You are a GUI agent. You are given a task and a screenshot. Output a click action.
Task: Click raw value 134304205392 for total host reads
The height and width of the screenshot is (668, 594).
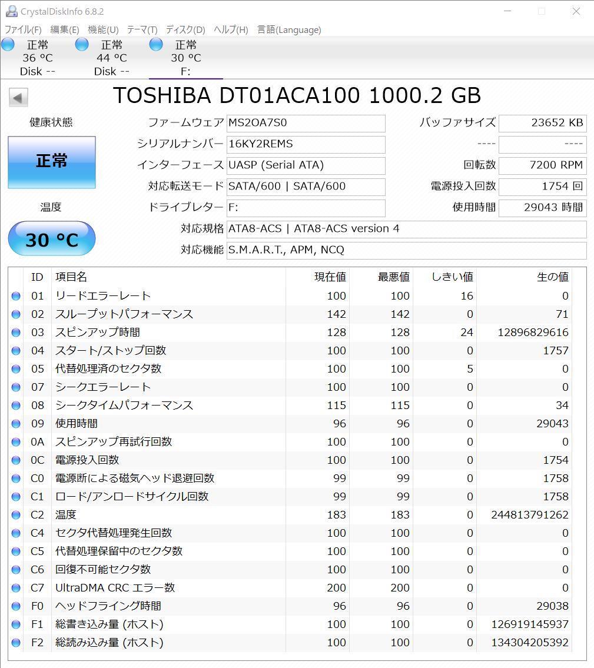[x=530, y=643]
